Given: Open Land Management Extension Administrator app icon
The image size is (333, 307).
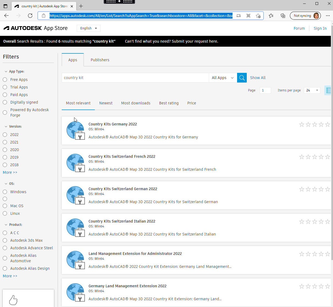Looking at the screenshot, I should (x=76, y=260).
